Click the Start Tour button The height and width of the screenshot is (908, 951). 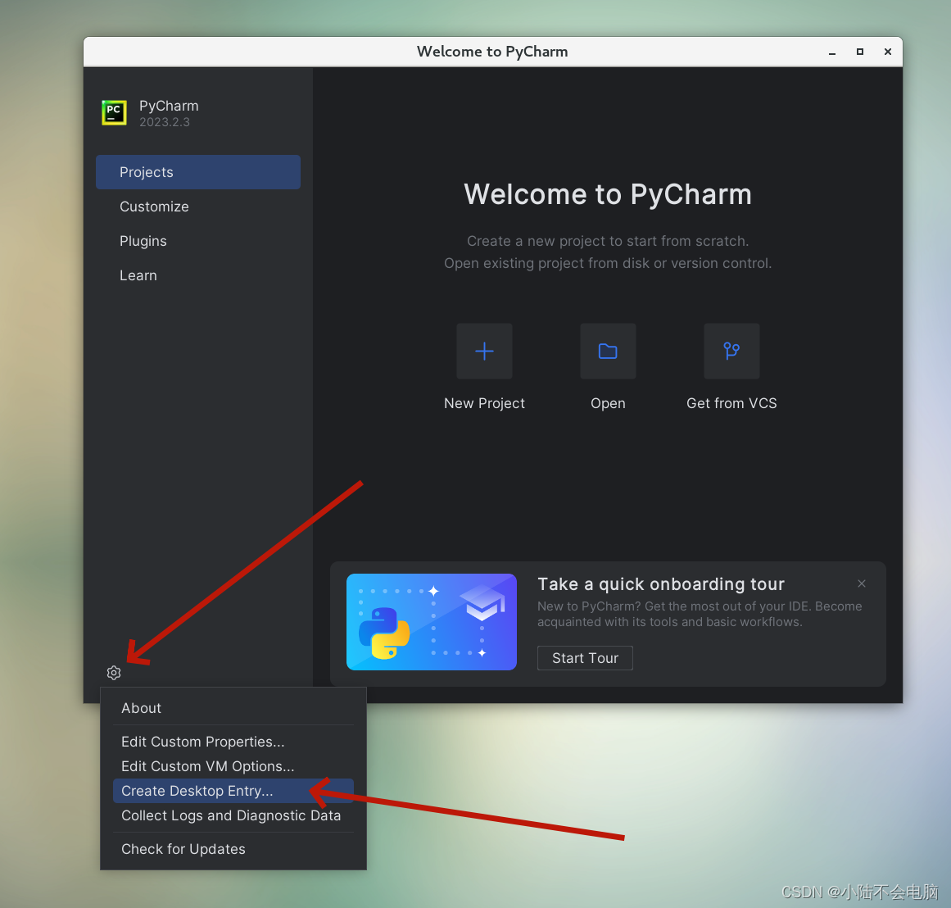tap(585, 658)
